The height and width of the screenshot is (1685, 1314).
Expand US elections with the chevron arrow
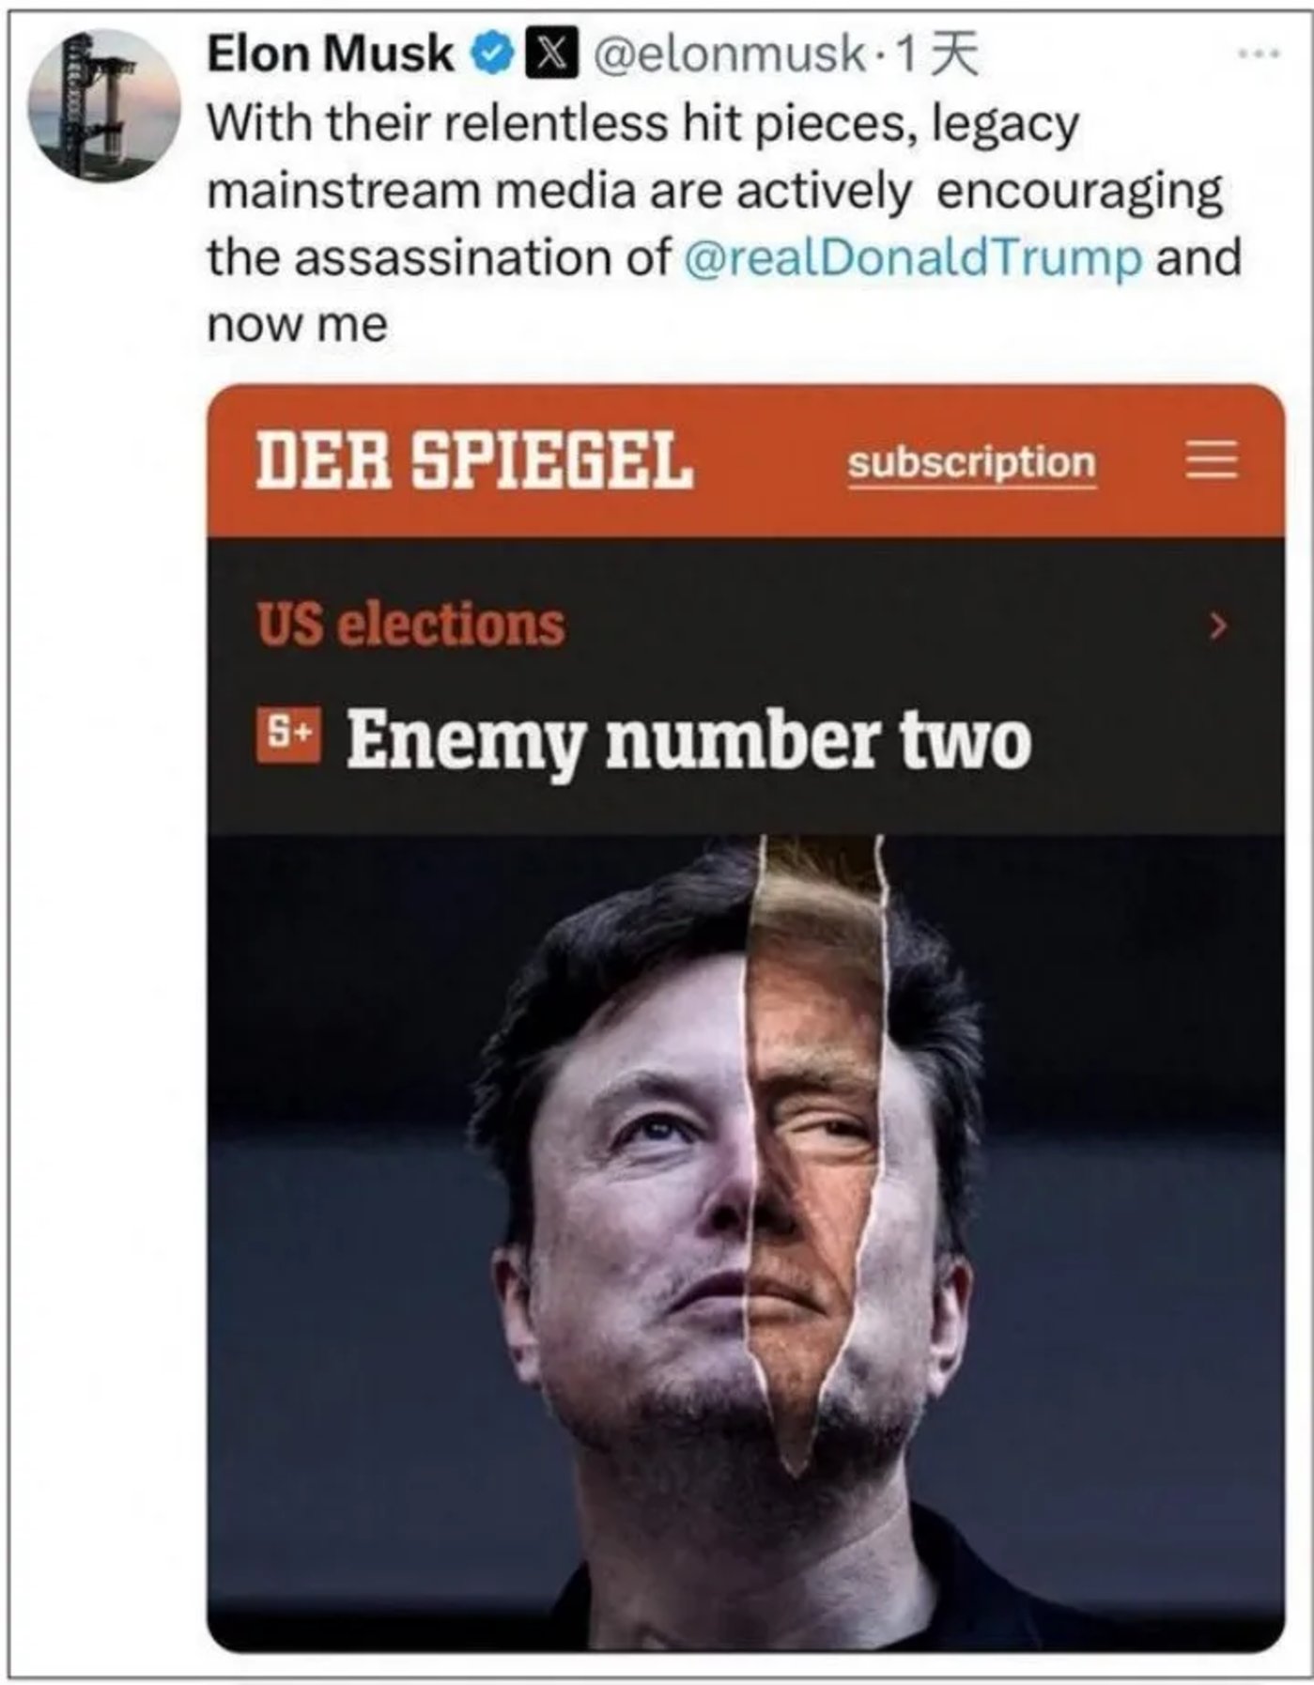pyautogui.click(x=1218, y=625)
